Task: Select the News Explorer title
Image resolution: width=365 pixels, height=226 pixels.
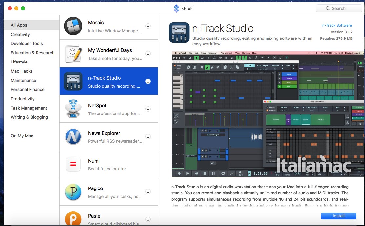Action: (x=104, y=133)
